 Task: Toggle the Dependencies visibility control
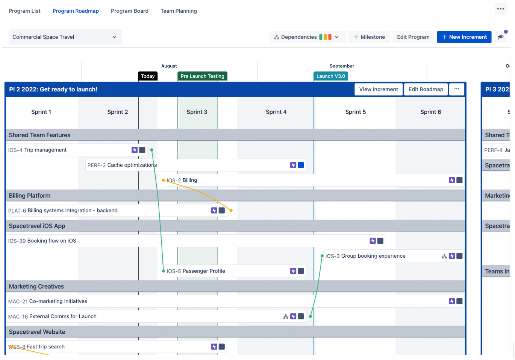(x=297, y=37)
